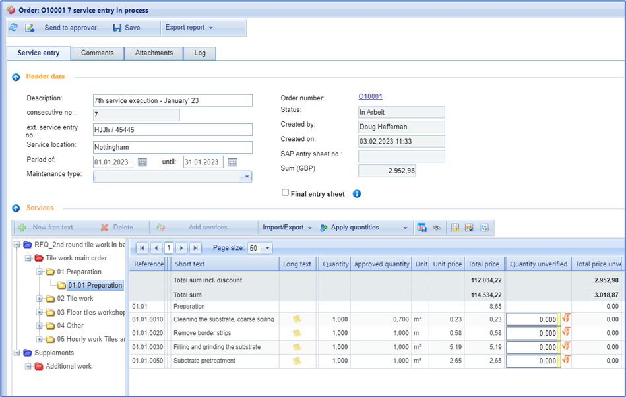Screen dimensions: 626x397
Task: Open the Maintenance type dropdown
Action: pos(247,177)
